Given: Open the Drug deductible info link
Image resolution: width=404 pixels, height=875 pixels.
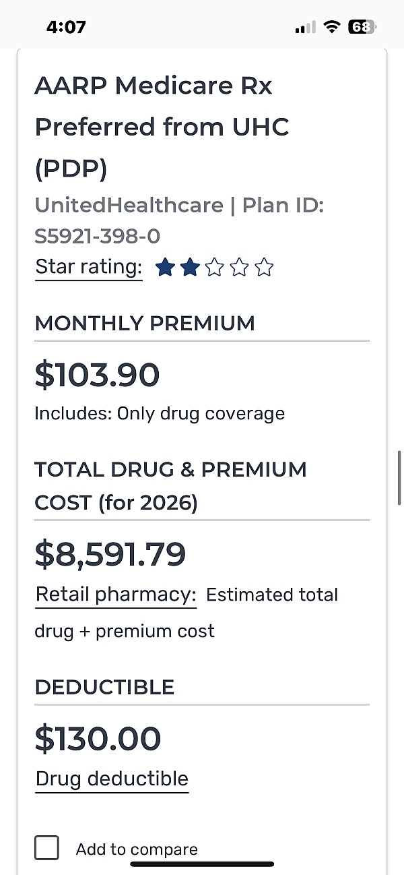Looking at the screenshot, I should point(112,779).
